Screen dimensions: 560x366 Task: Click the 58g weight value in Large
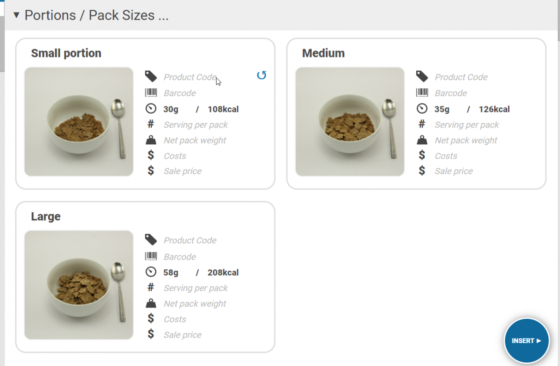171,273
